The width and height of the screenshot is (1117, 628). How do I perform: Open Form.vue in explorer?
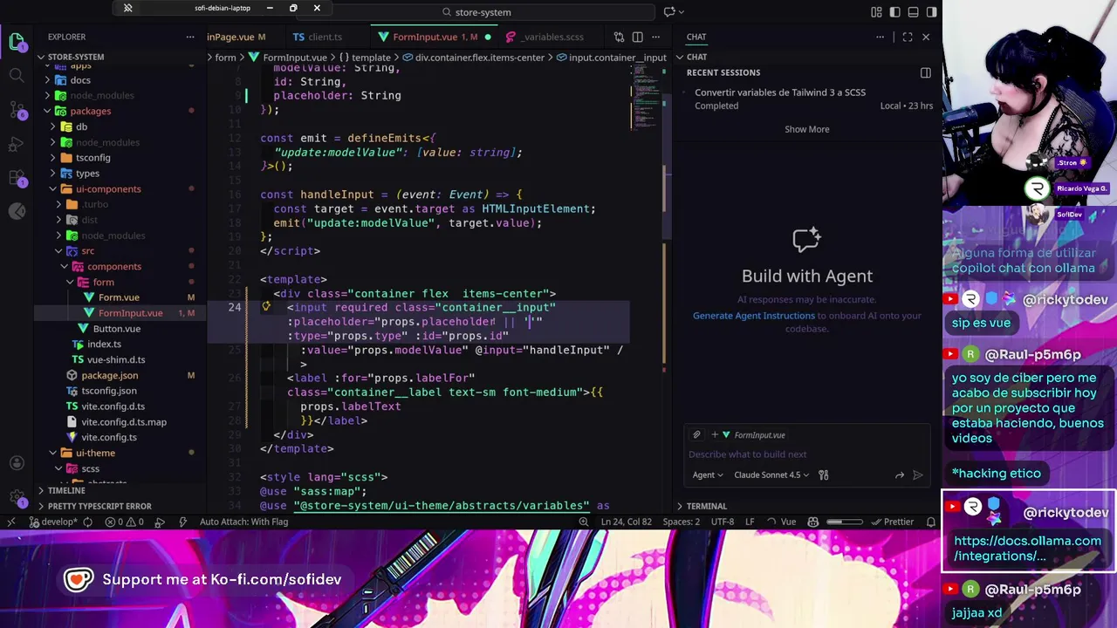point(119,297)
